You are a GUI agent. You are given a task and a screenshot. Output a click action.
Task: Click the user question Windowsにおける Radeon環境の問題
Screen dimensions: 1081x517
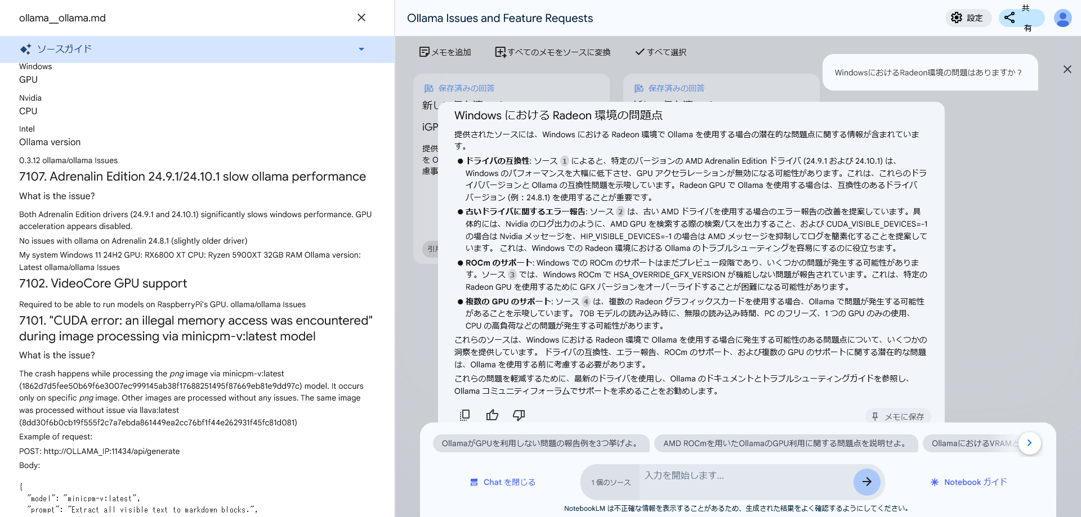coord(928,73)
